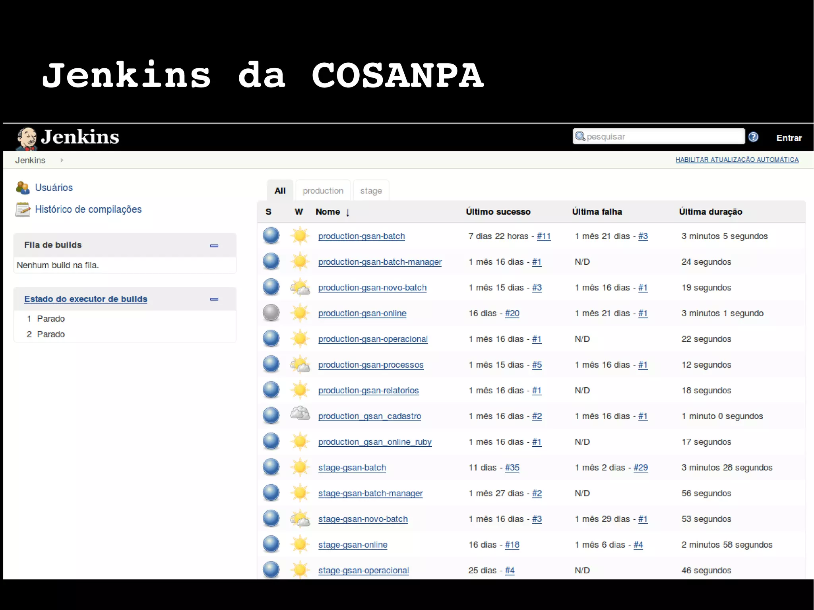Sort by the W weather column
Image resolution: width=814 pixels, height=610 pixels.
[x=299, y=212]
